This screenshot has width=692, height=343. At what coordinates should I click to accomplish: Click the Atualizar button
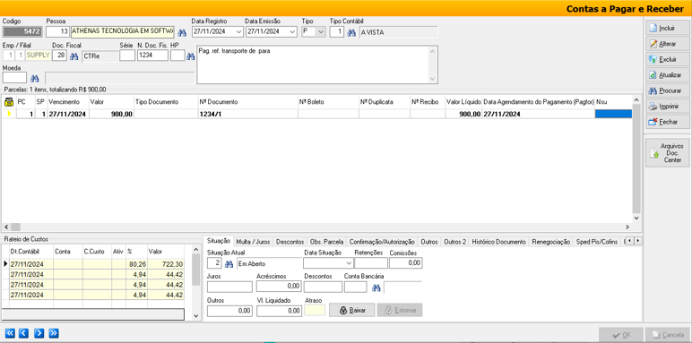tap(667, 75)
